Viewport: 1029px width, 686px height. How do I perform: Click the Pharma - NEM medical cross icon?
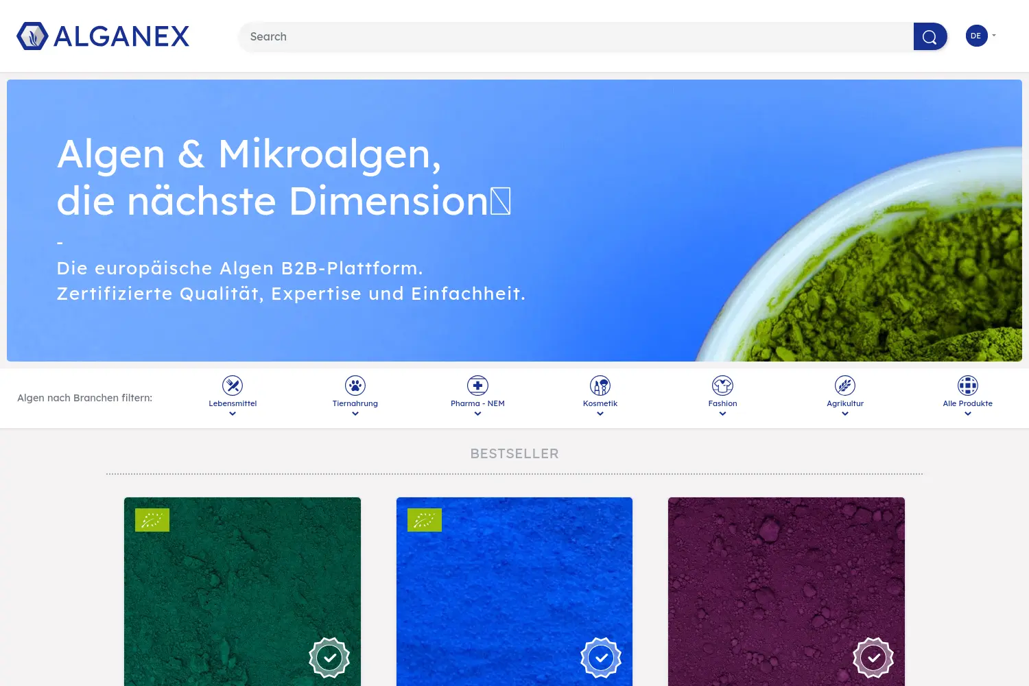tap(477, 386)
